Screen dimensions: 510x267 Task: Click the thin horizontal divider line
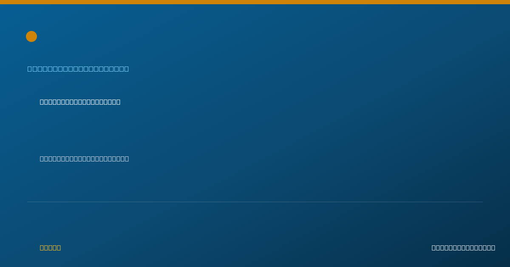pos(255,202)
